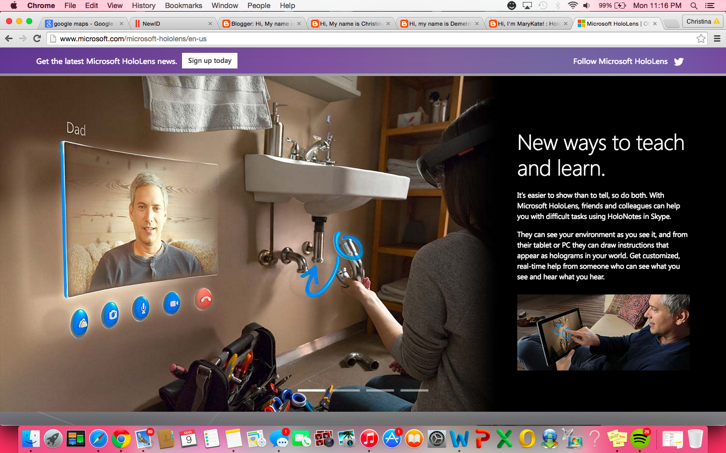The width and height of the screenshot is (726, 453).
Task: Click the AirPlay display menu bar icon
Action: (x=527, y=6)
